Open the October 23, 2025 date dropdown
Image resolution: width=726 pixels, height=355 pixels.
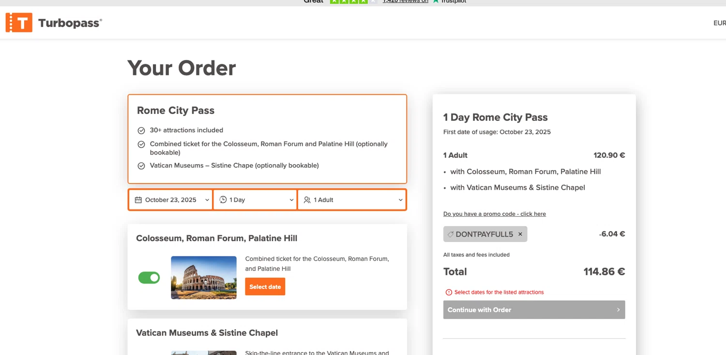click(x=170, y=200)
